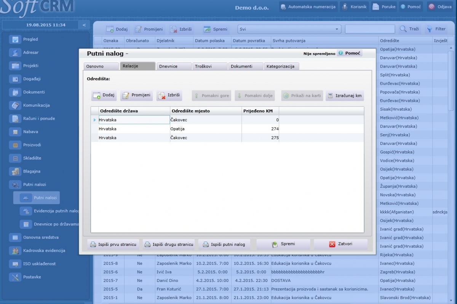Image resolution: width=457 pixels, height=304 pixels.
Task: Select the Relacije tab
Action: (137, 66)
